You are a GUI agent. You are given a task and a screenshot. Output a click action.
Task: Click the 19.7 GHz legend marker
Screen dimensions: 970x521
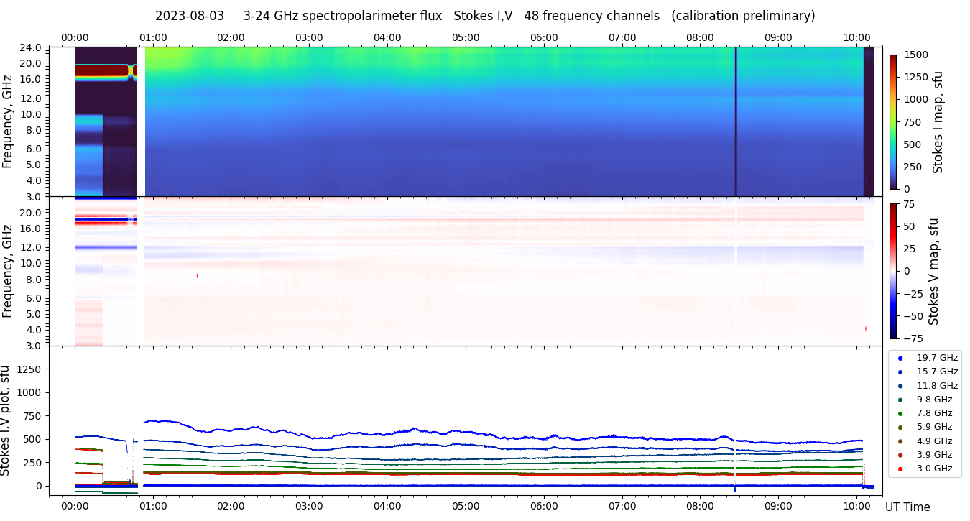point(900,358)
